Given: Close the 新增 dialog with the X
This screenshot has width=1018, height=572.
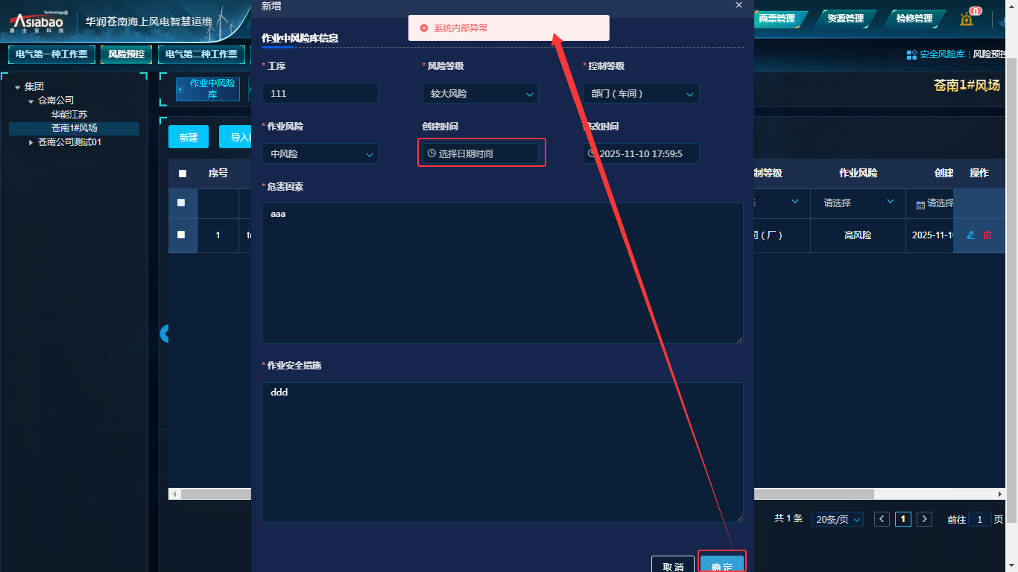Looking at the screenshot, I should [x=739, y=5].
